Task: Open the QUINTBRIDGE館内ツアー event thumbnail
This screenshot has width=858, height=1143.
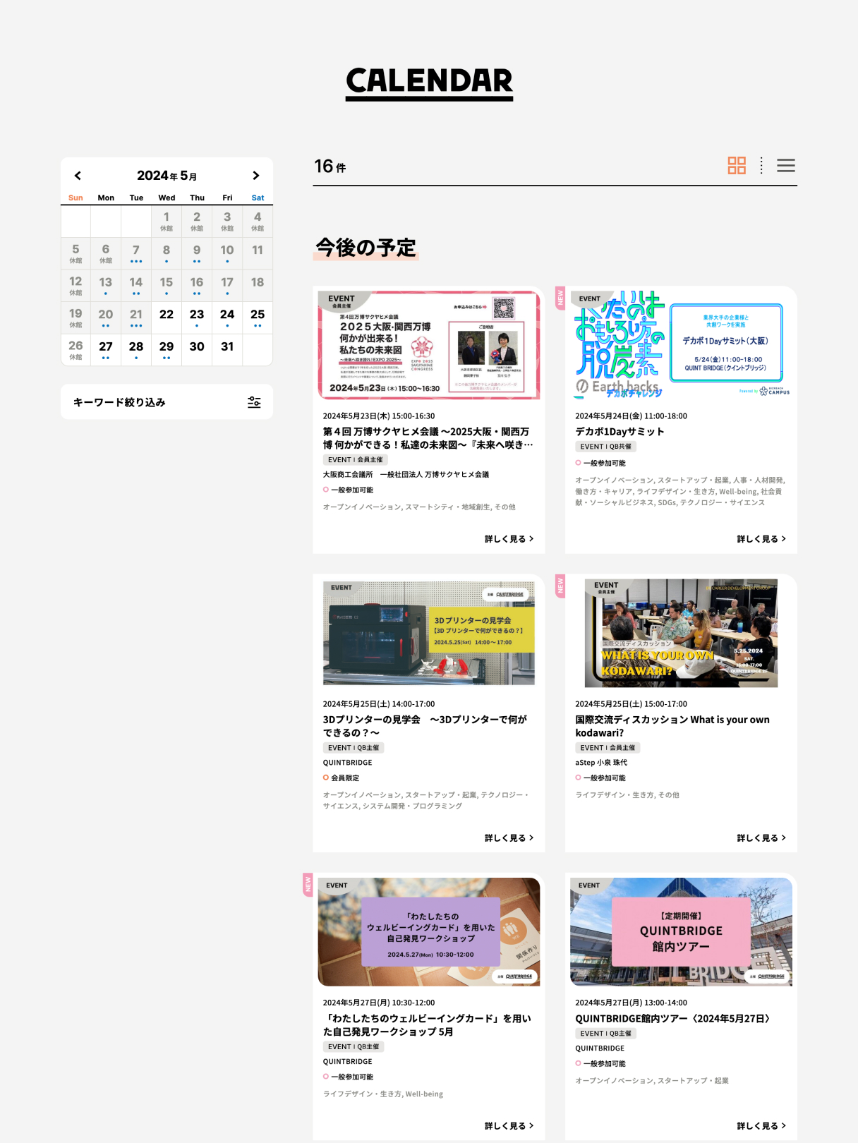Action: [x=681, y=931]
